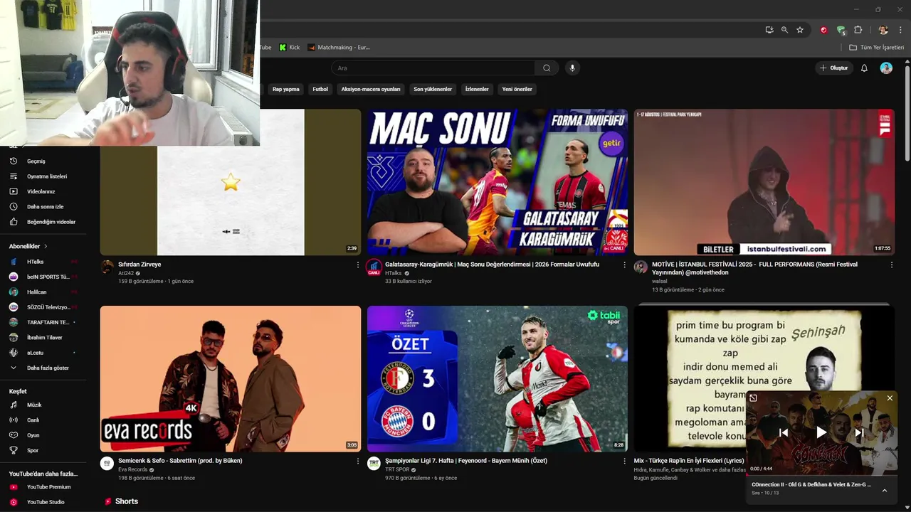The height and width of the screenshot is (512, 911).
Task: Open Galatasaray-Karagümrük Maç Sonu thumbnail
Action: click(x=497, y=182)
